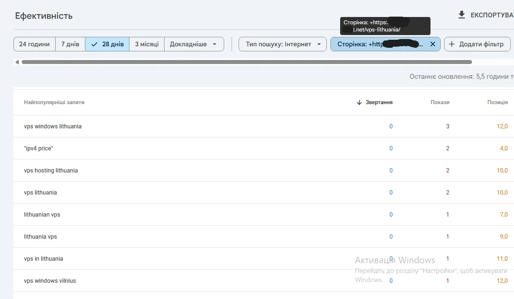Viewport: 514px width, 299px height.
Task: Click the ЕКСПОРТУВАТИ button
Action: pyautogui.click(x=492, y=15)
